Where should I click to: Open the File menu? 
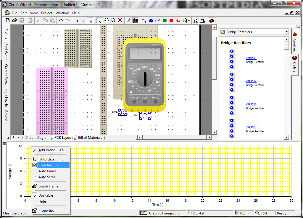click(x=14, y=13)
